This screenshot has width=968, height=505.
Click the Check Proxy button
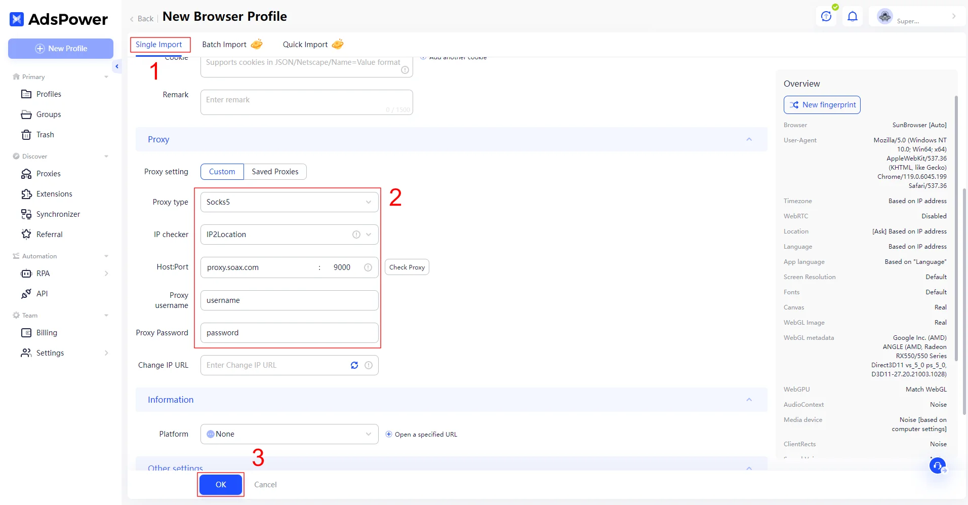(407, 267)
